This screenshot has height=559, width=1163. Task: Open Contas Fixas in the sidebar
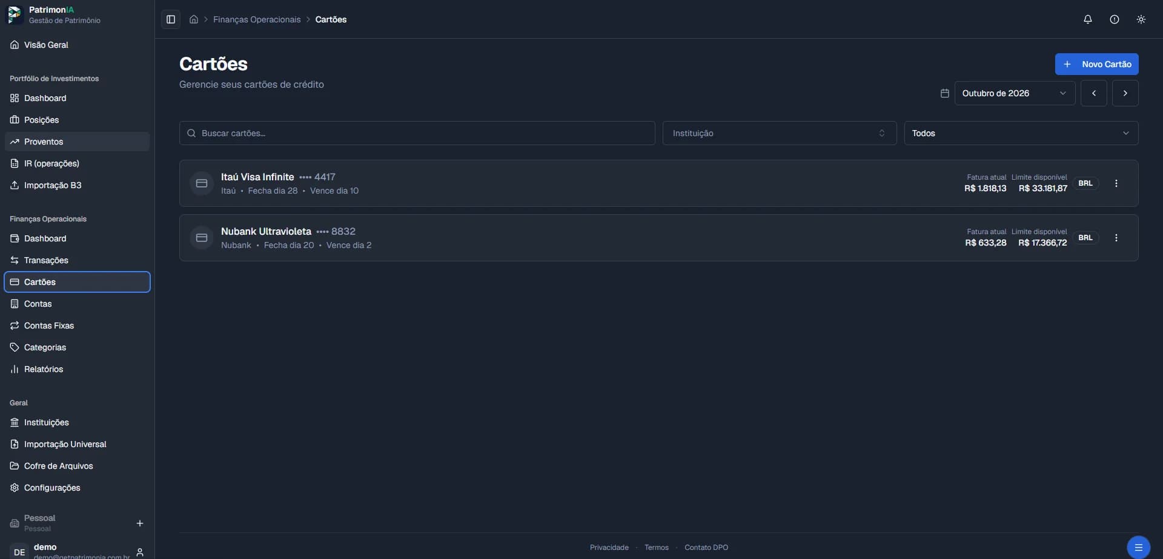(x=77, y=325)
